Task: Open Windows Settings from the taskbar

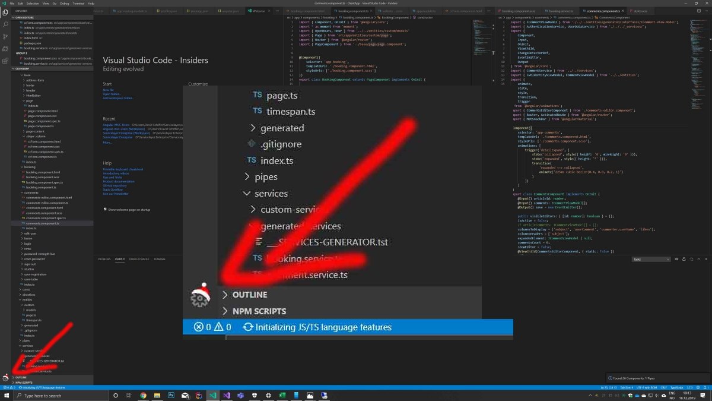Action: click(268, 395)
